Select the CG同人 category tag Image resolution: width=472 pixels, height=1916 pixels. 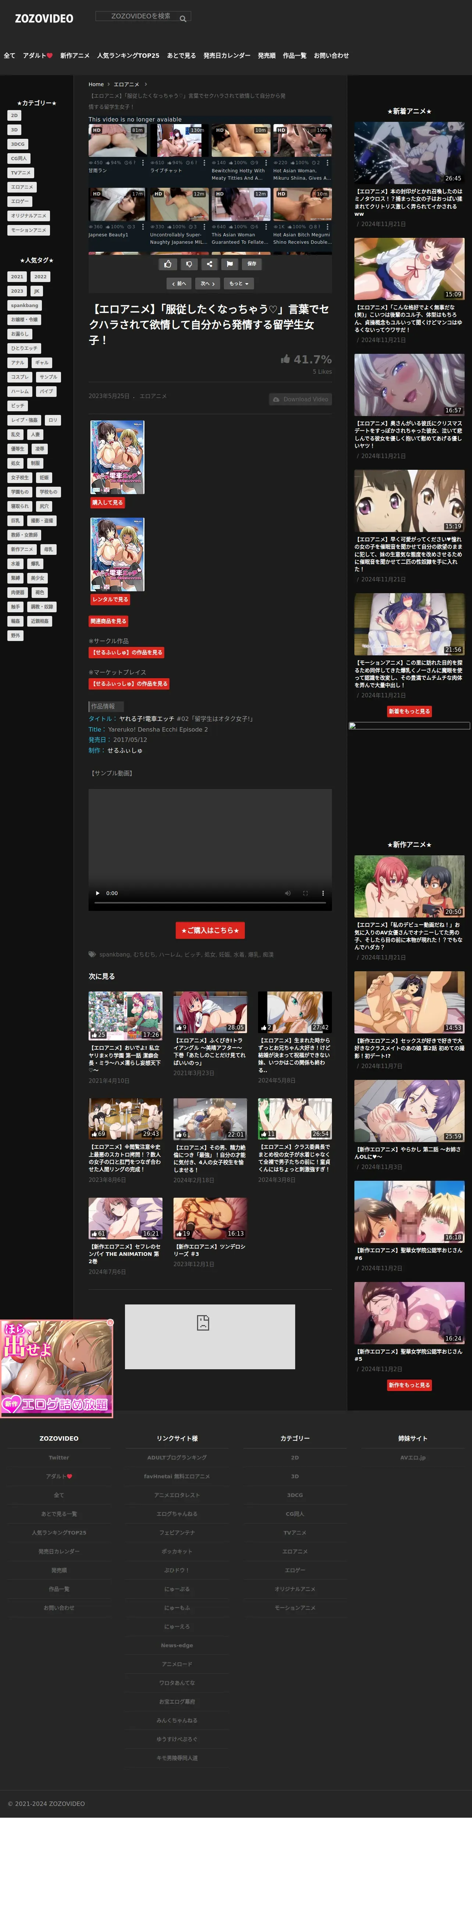click(x=18, y=158)
